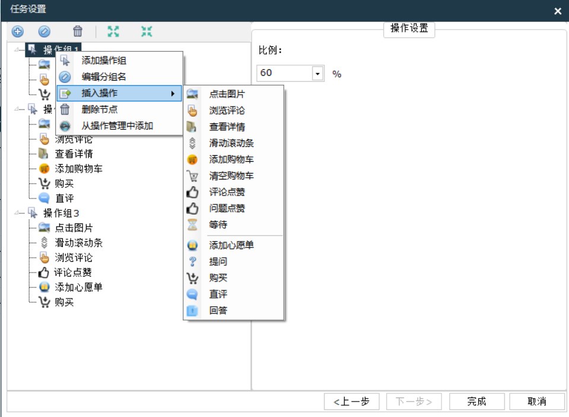The image size is (569, 417).
Task: Select 等待 in the submenu
Action: [234, 224]
